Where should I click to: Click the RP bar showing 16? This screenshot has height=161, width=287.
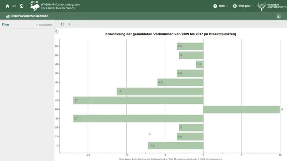pyautogui.click(x=241, y=110)
